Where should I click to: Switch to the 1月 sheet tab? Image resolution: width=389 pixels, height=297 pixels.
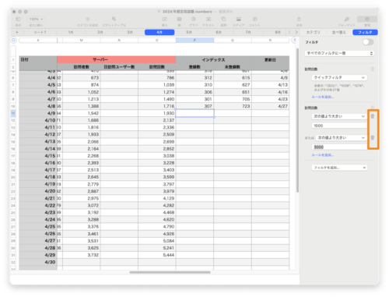pos(71,32)
